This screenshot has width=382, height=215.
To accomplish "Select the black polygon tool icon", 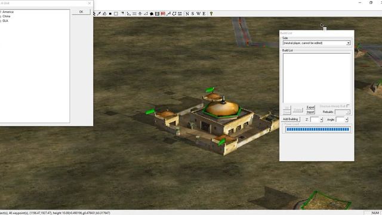I will point(152,14).
